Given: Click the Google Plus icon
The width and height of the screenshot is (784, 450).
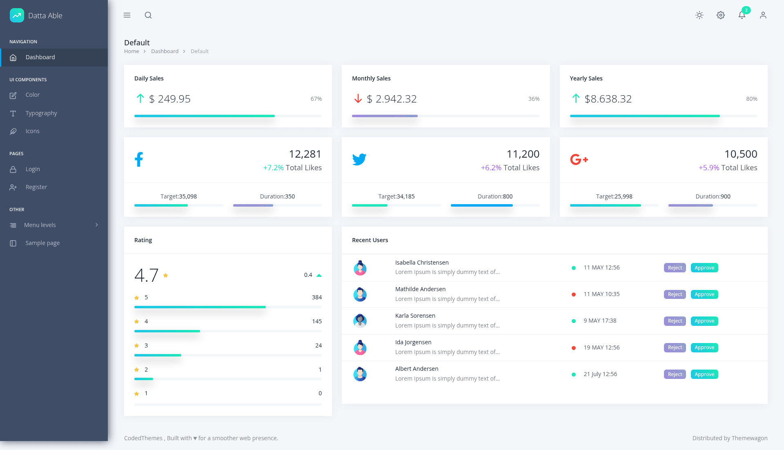Looking at the screenshot, I should tap(579, 159).
